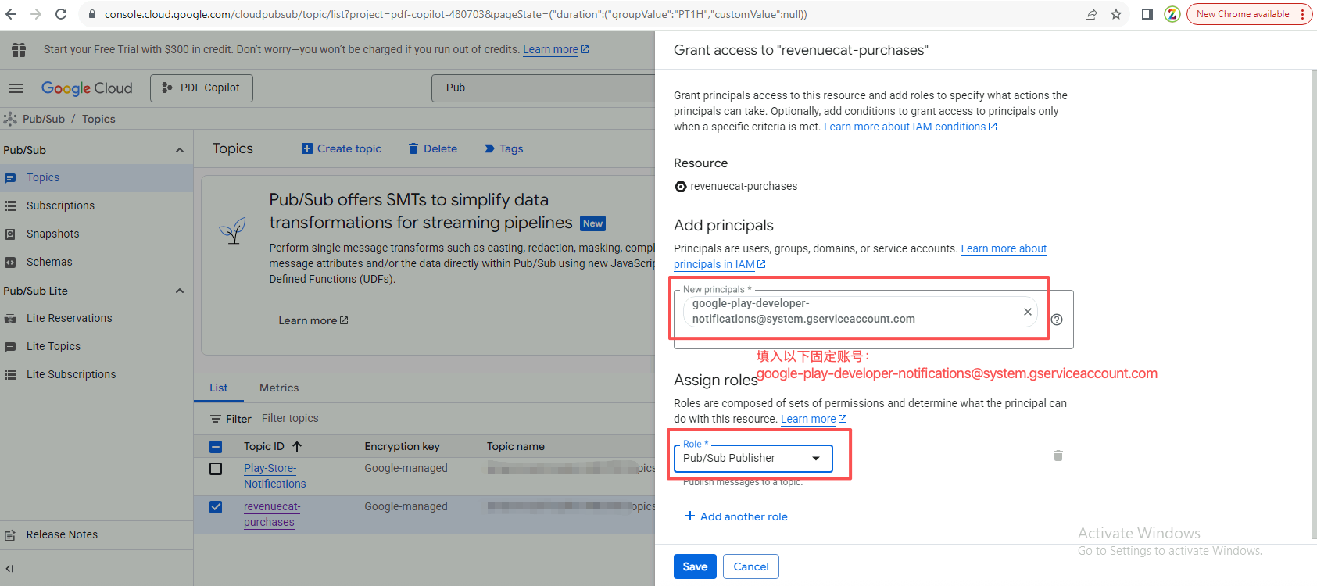Click the Cancel button
This screenshot has width=1317, height=586.
751,566
